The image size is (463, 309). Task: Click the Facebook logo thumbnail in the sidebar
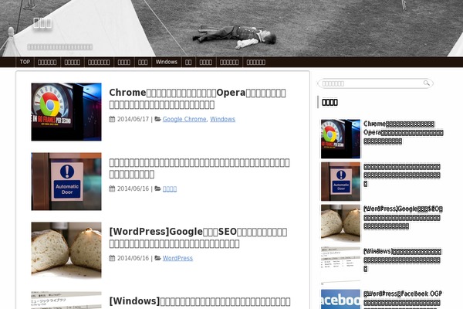pos(340,299)
